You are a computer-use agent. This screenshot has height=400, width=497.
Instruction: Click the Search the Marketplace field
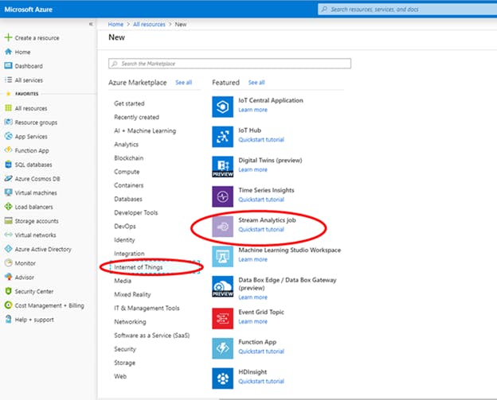point(229,64)
